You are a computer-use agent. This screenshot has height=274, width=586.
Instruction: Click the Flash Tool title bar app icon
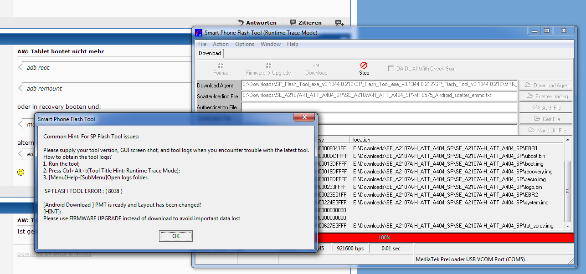coord(199,32)
